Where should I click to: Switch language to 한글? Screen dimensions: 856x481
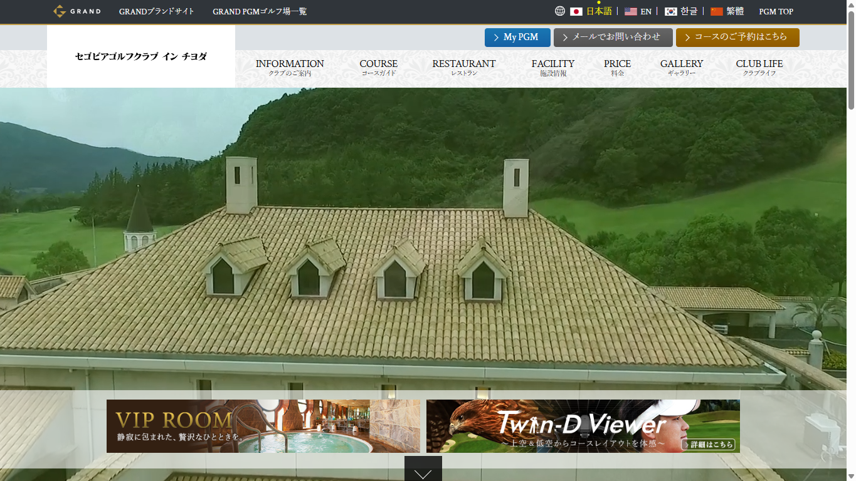(689, 11)
